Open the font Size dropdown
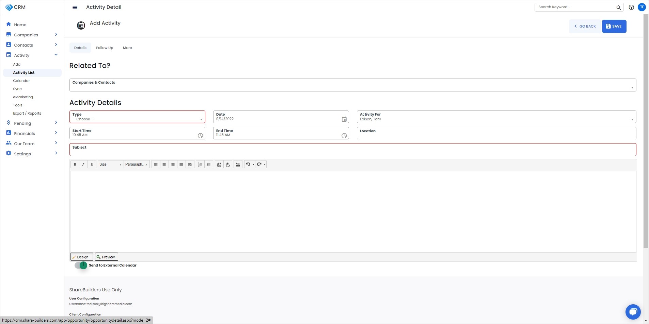The width and height of the screenshot is (649, 324). click(x=110, y=165)
